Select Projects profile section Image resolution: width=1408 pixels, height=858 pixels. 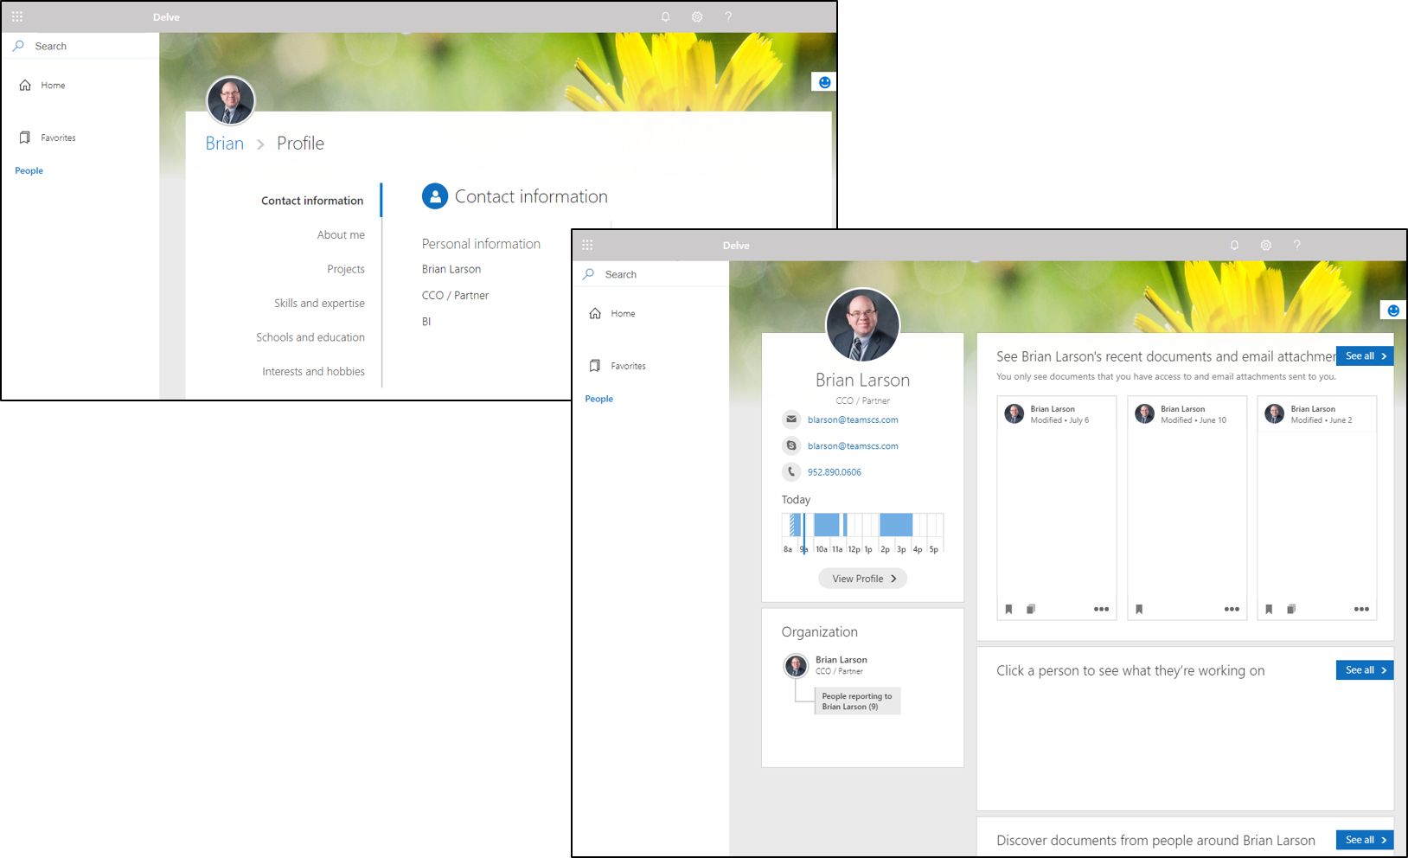[x=346, y=269]
